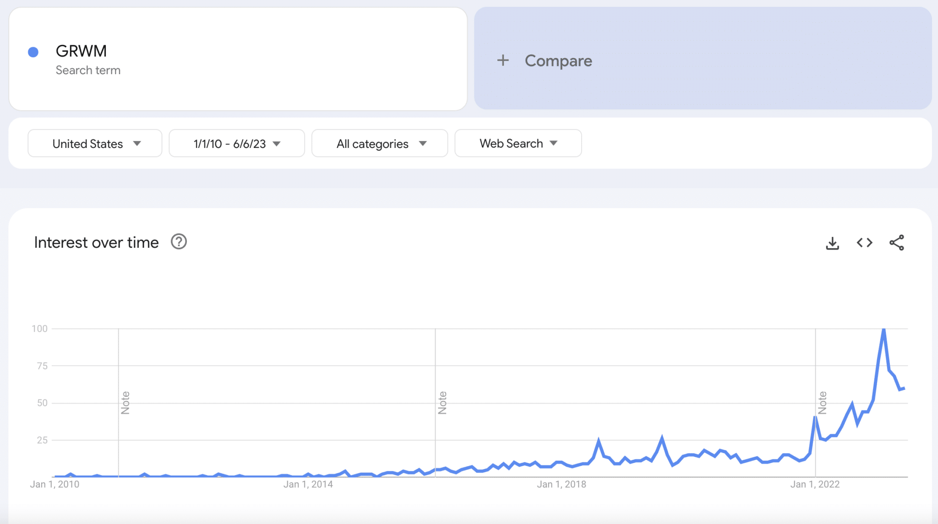Click the Search term label under GRWM

point(88,71)
